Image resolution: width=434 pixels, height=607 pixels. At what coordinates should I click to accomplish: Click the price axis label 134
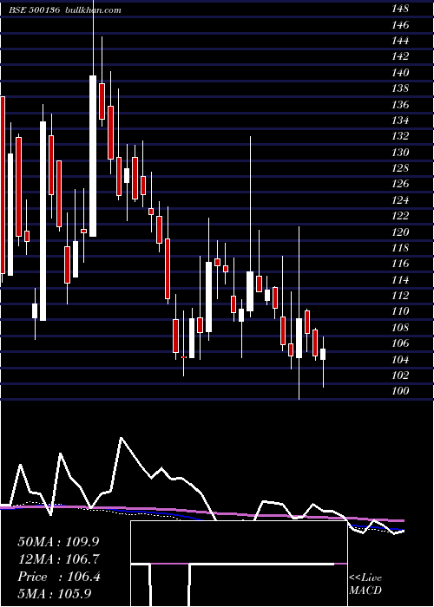pos(400,121)
